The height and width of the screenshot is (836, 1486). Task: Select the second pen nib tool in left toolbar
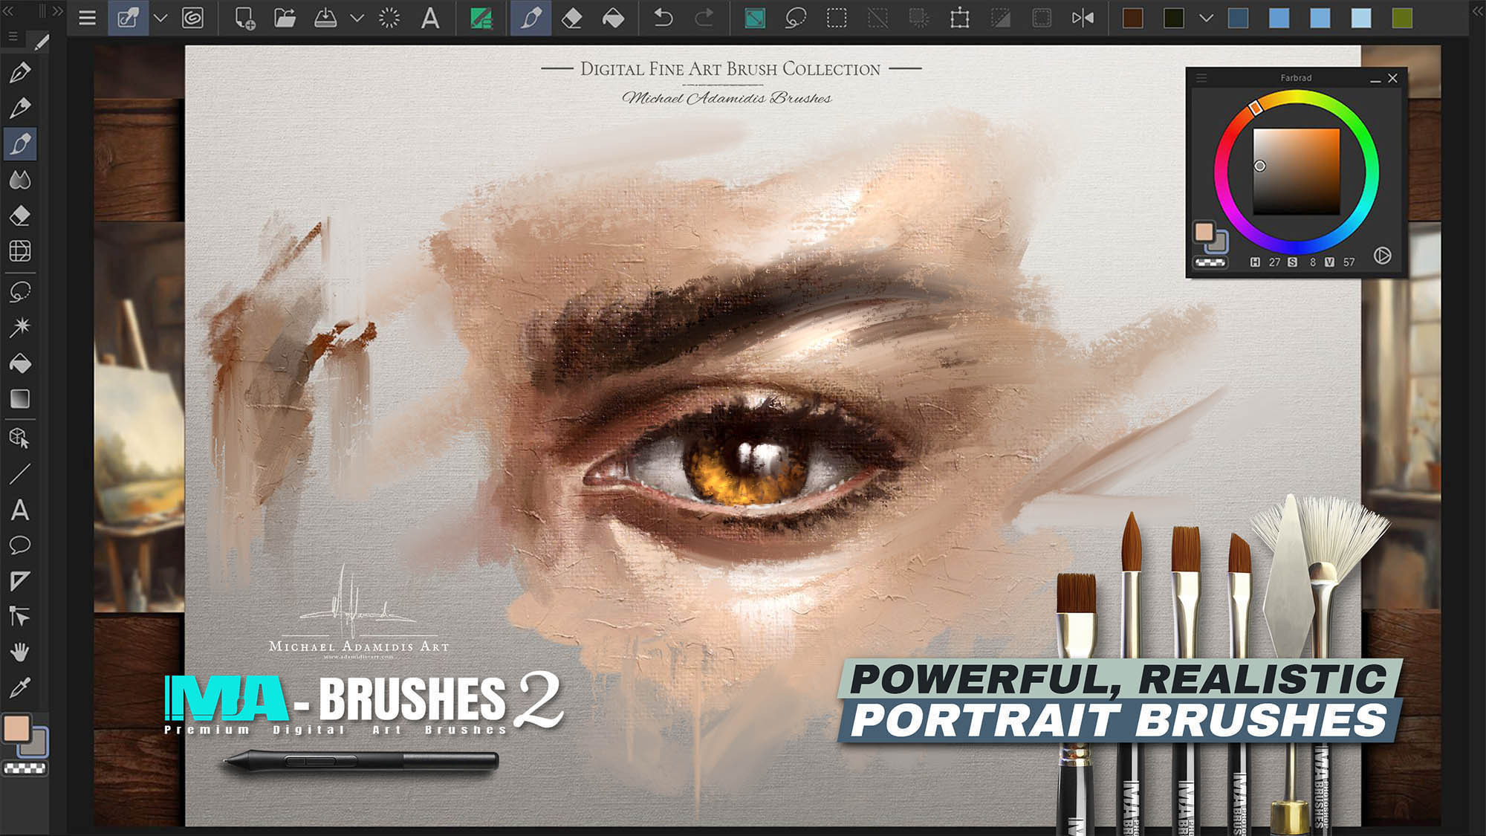tap(20, 108)
